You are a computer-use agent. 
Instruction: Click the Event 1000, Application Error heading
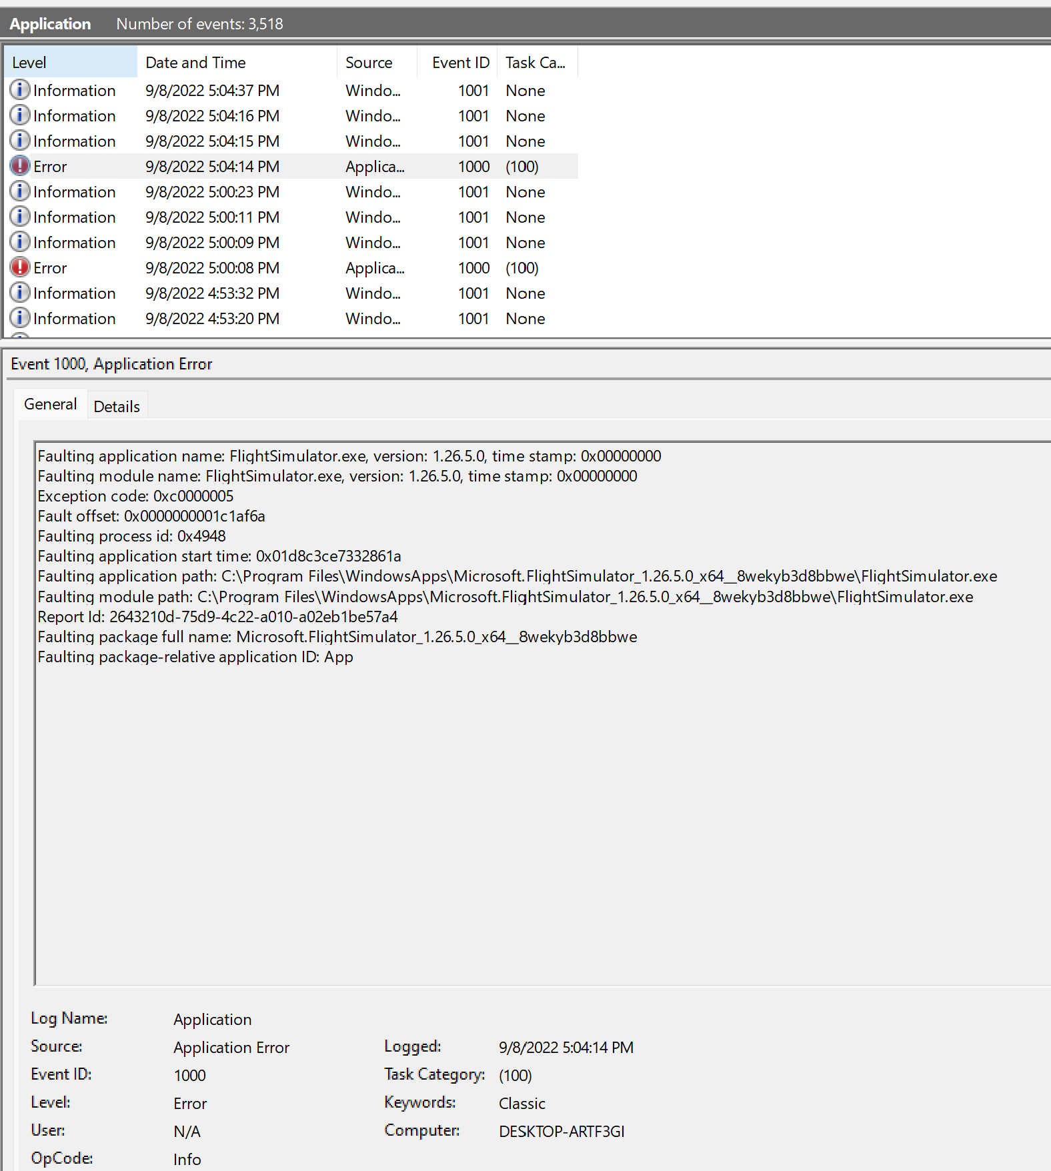(x=111, y=364)
